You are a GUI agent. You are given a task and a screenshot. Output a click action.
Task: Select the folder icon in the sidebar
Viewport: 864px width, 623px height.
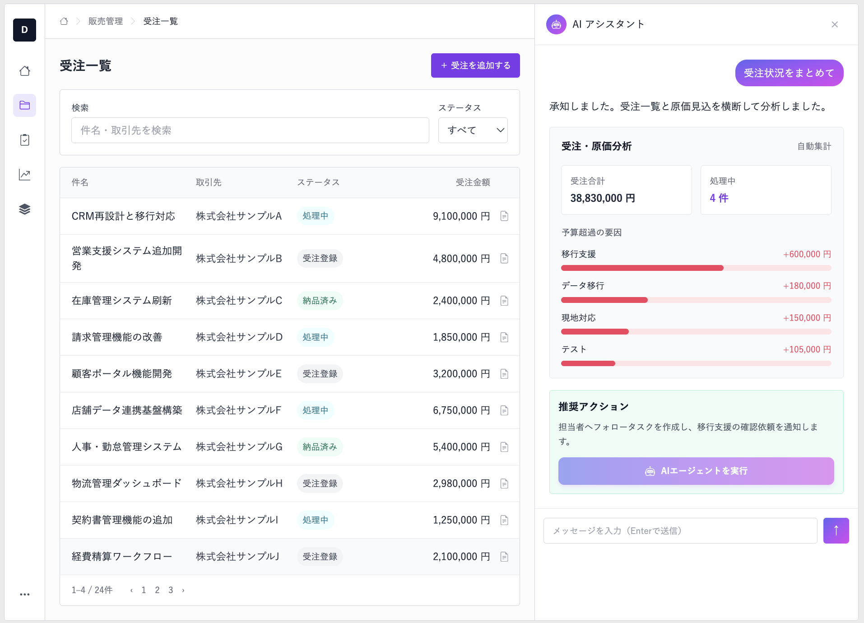click(x=25, y=105)
